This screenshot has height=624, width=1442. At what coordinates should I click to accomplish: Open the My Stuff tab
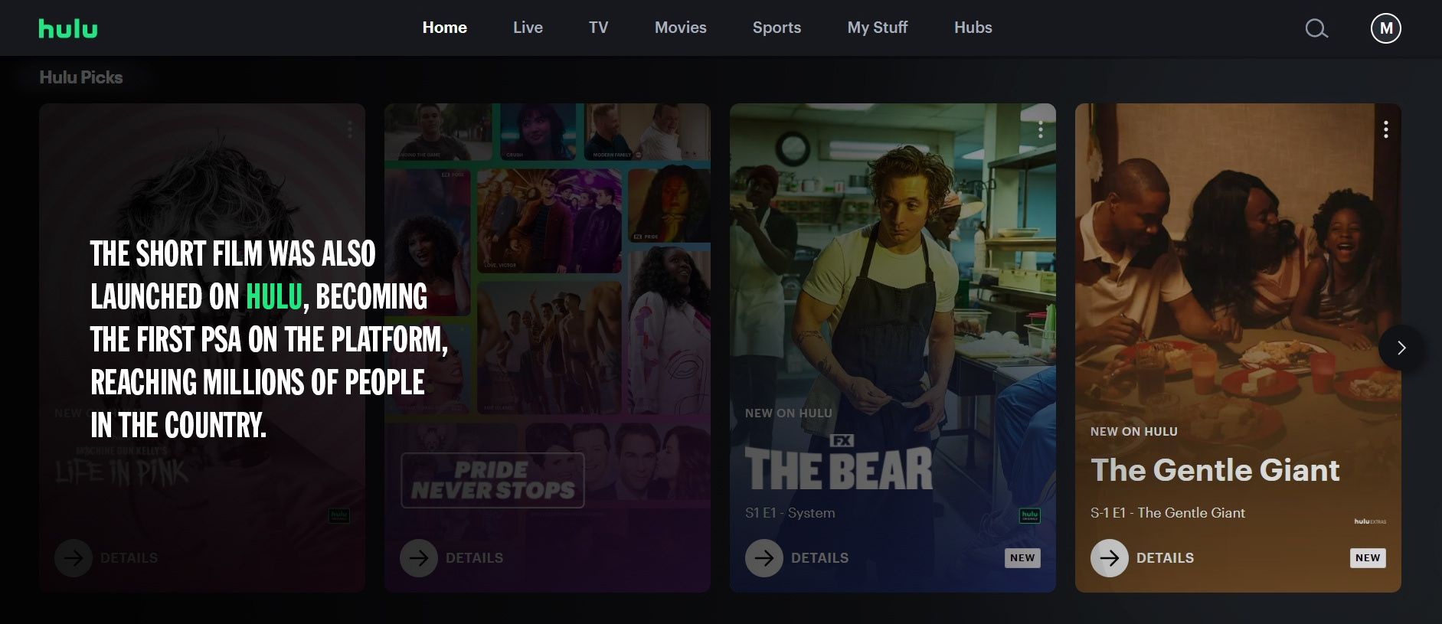coord(877,28)
